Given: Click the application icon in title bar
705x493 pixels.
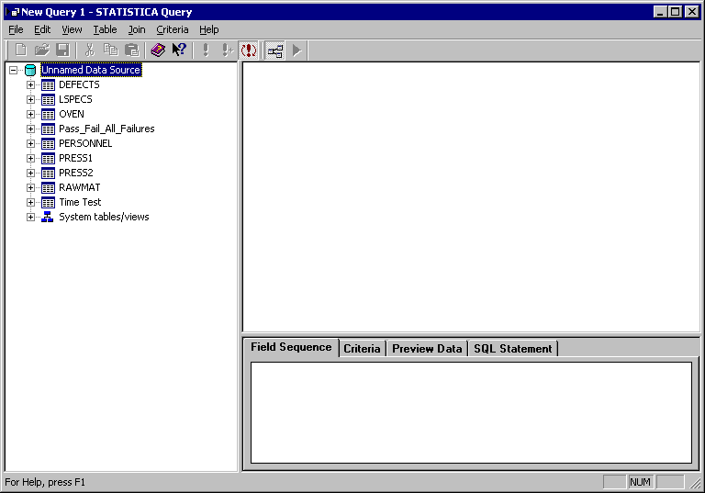Looking at the screenshot, I should click(13, 12).
